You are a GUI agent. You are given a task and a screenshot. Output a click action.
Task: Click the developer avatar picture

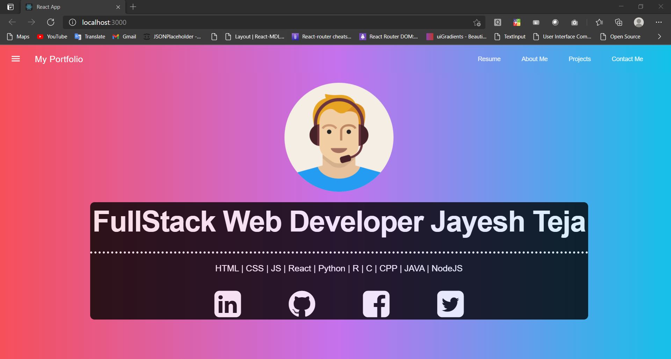click(x=339, y=137)
